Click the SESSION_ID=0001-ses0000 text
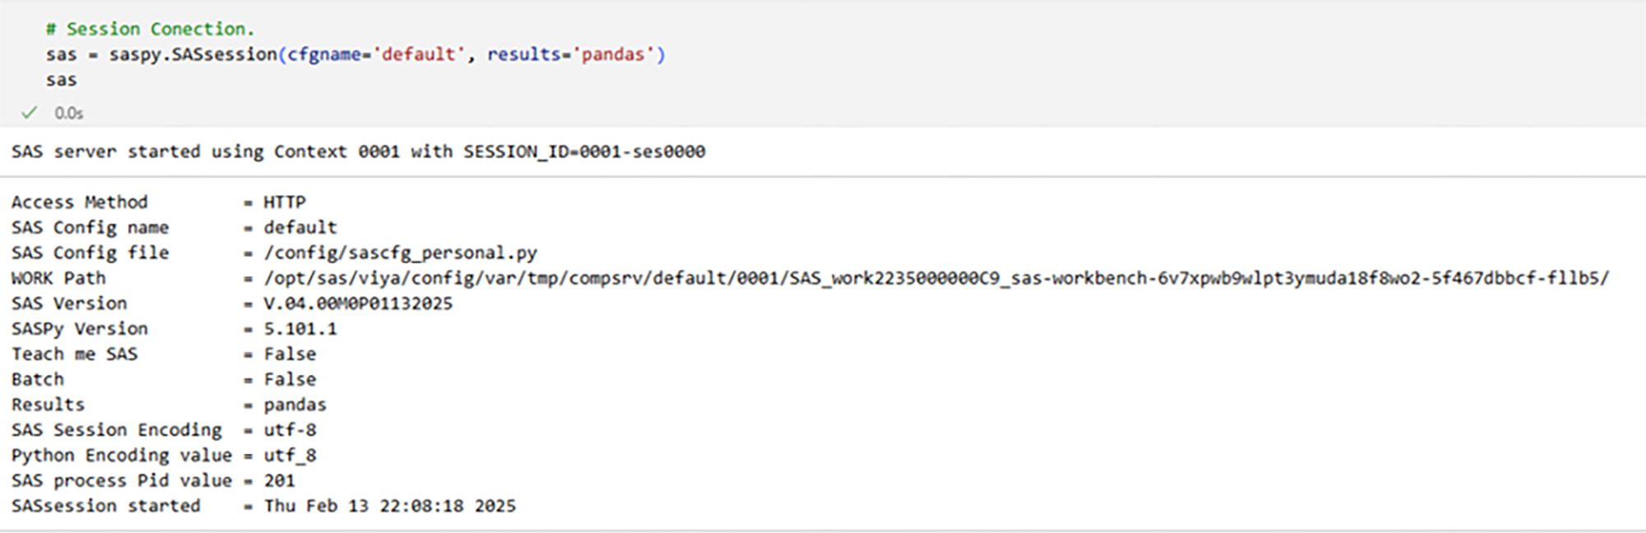The image size is (1646, 533). click(584, 151)
